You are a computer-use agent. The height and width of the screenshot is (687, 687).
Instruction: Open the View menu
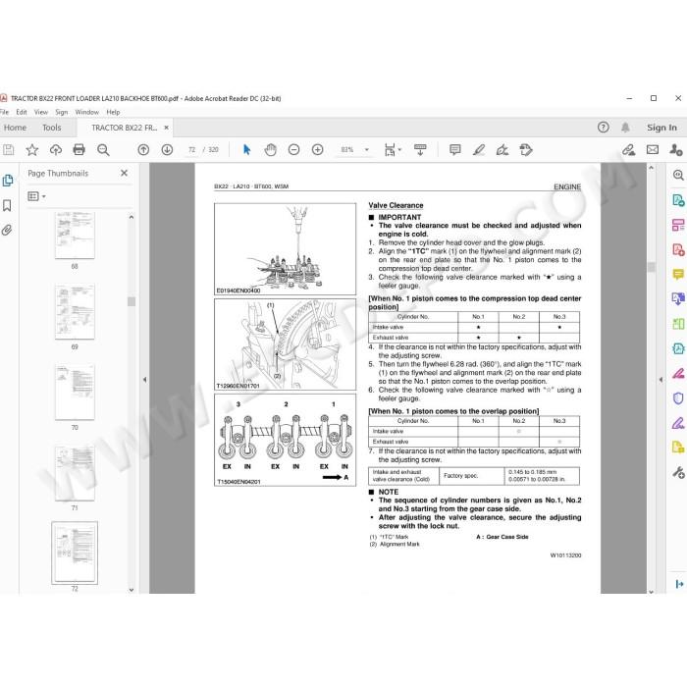click(41, 112)
